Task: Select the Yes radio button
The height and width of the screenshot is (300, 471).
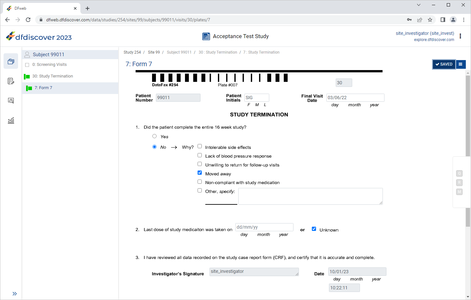Action: [x=154, y=136]
